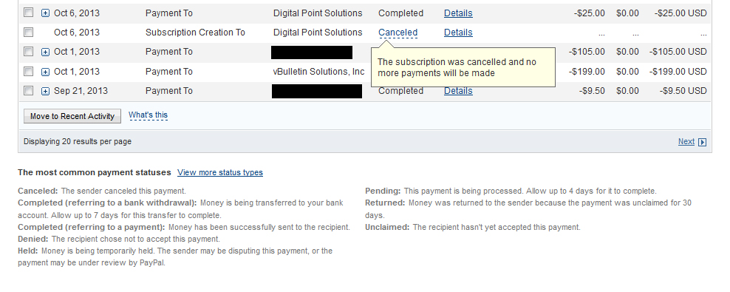730x292 pixels.
Task: Expand the Sep 21, 2013 payment row
Action: 45,91
